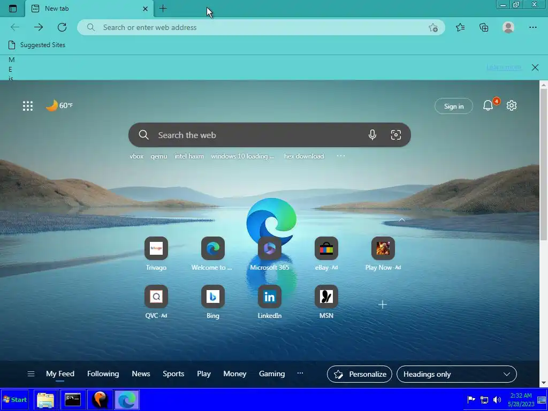Open the volume tray icon
Image resolution: width=548 pixels, height=411 pixels.
tap(497, 399)
